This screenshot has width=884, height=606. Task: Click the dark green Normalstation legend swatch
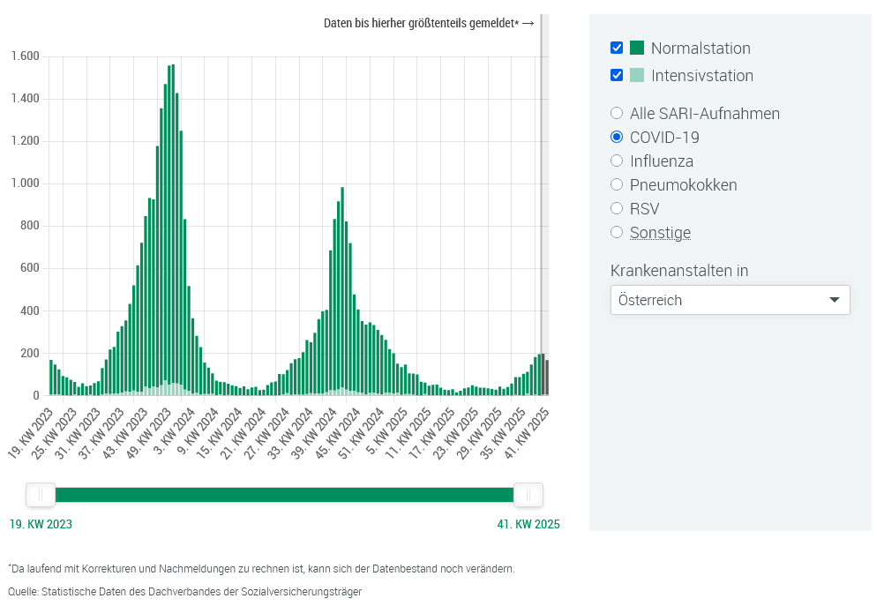point(637,49)
